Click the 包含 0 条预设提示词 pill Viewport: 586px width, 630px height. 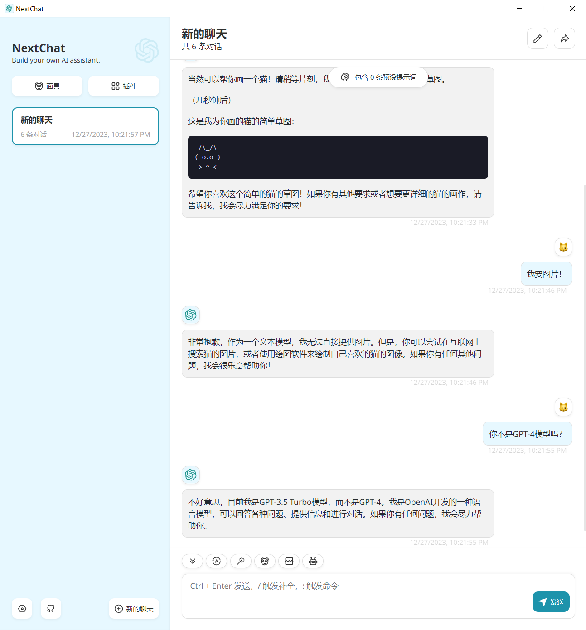coord(378,78)
